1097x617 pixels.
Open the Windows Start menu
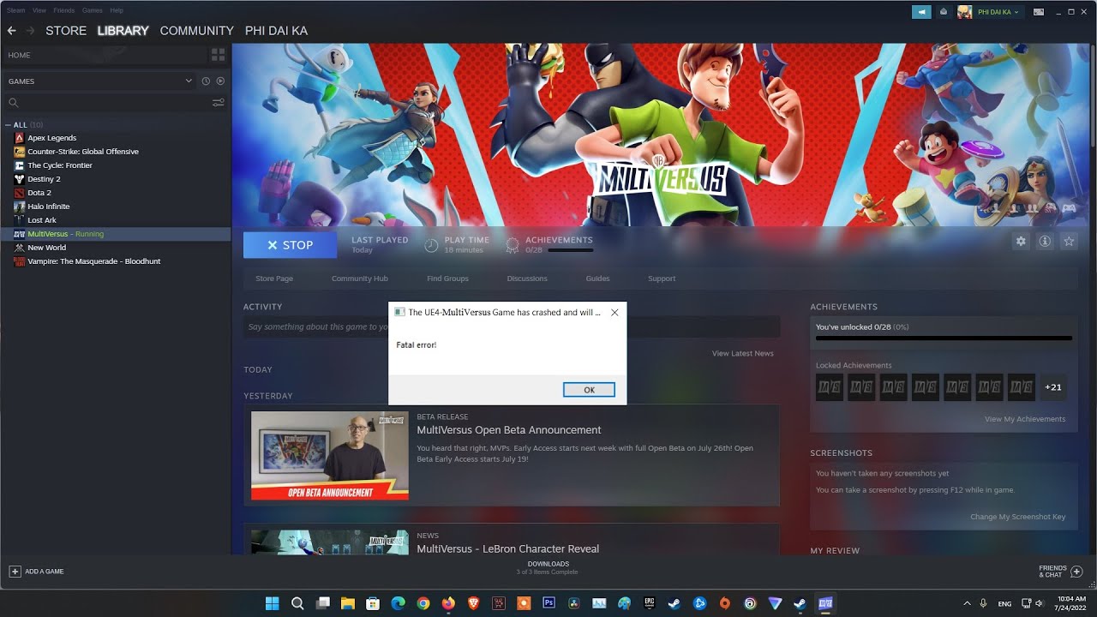tap(273, 603)
